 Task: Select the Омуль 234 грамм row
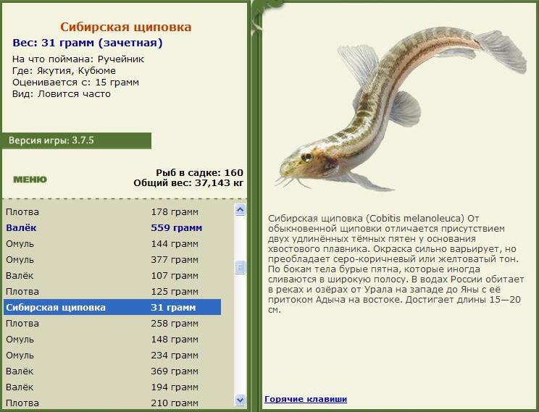click(112, 355)
